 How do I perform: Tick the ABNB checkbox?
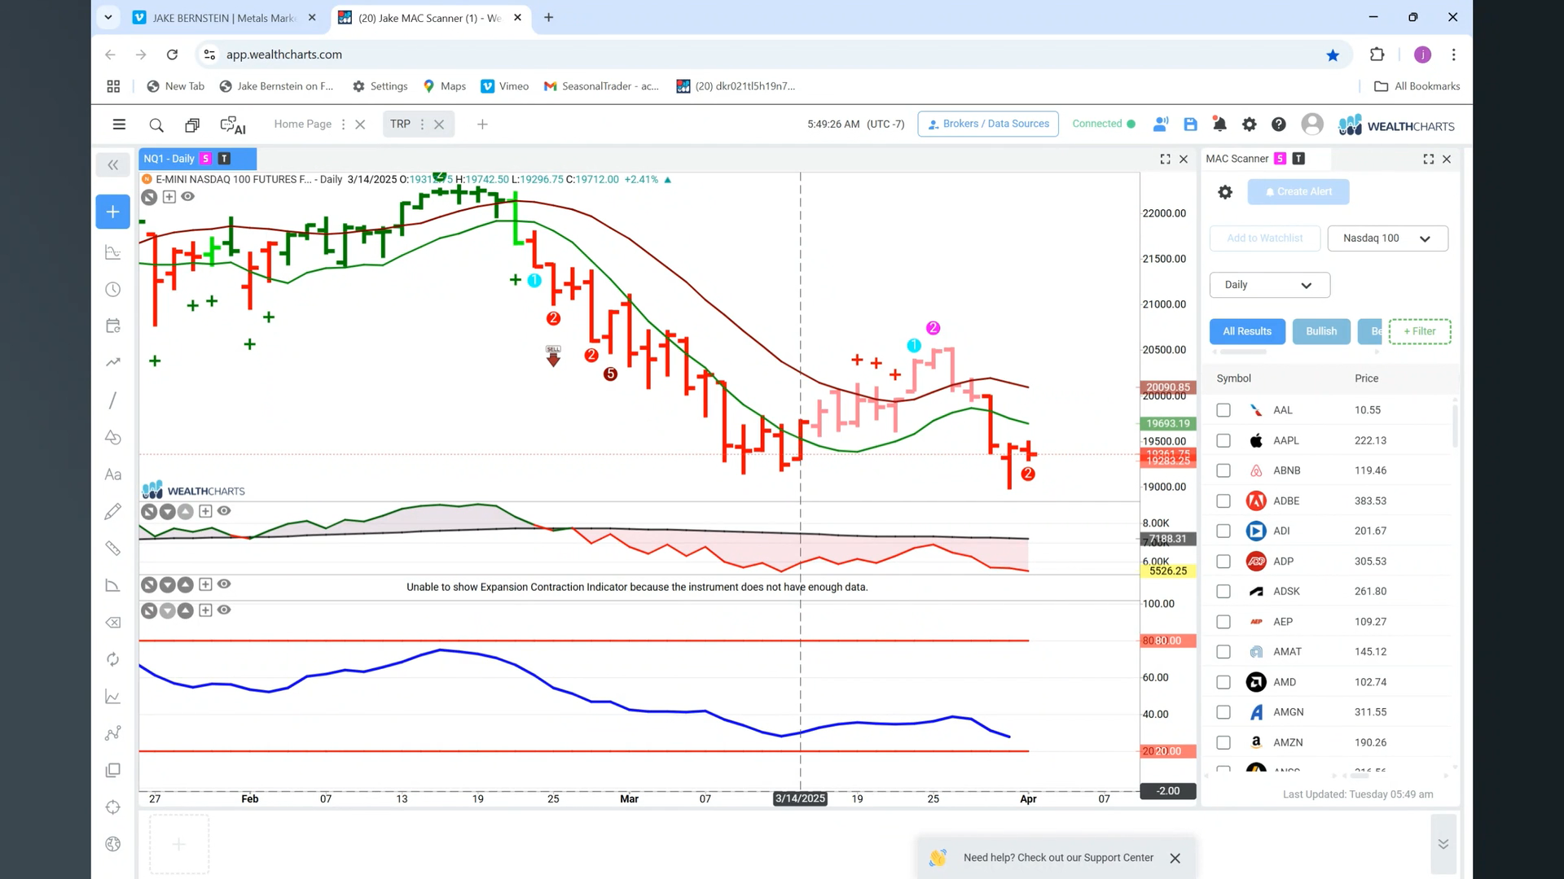click(x=1224, y=470)
